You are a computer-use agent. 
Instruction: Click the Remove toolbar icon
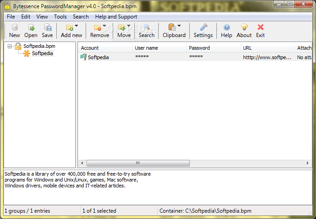(98, 28)
